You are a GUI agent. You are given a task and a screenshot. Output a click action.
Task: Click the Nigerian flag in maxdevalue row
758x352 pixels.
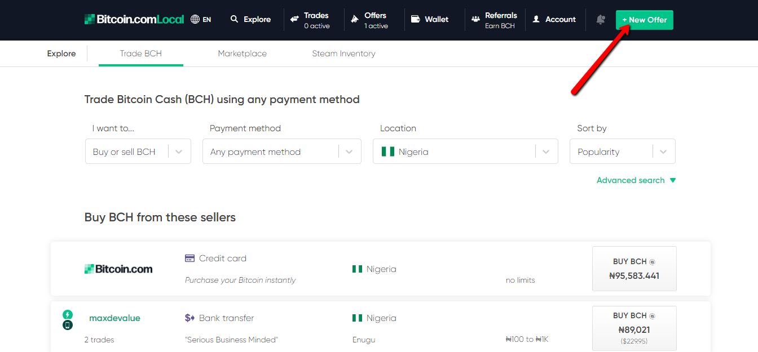pyautogui.click(x=357, y=318)
